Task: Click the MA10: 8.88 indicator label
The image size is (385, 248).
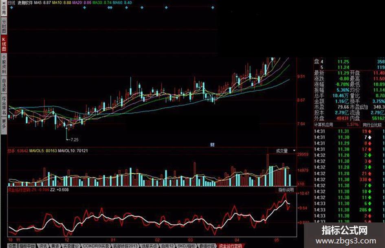Action: 62,3
